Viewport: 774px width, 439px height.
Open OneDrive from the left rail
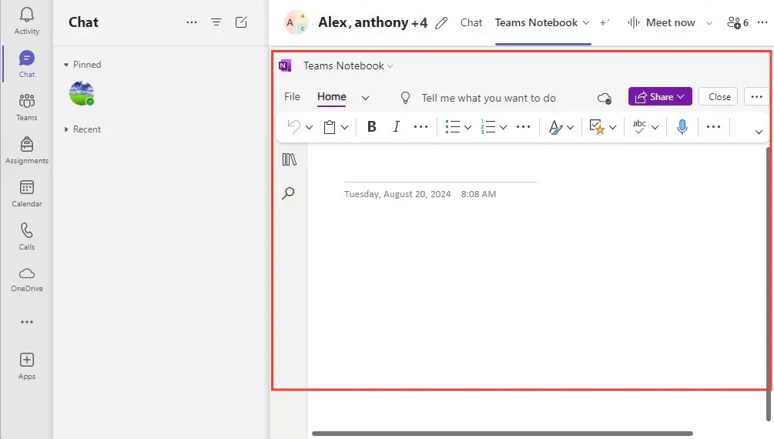27,279
